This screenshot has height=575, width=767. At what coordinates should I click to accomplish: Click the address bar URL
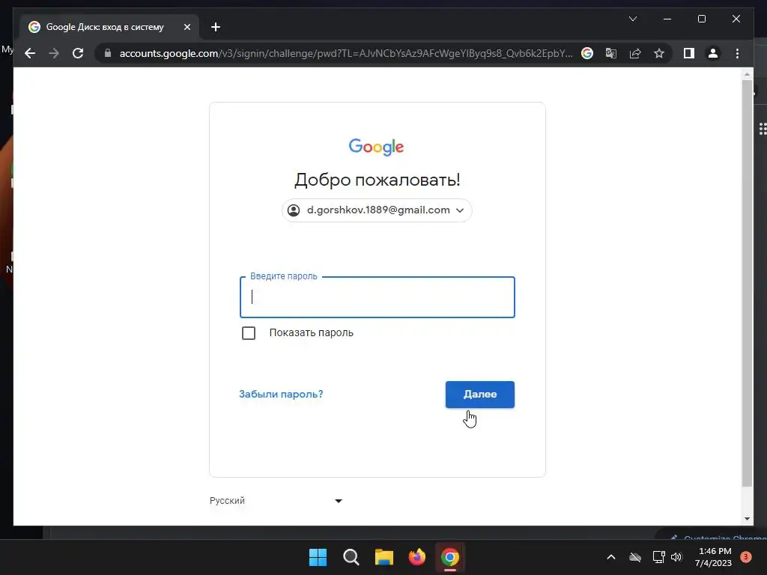coord(345,53)
